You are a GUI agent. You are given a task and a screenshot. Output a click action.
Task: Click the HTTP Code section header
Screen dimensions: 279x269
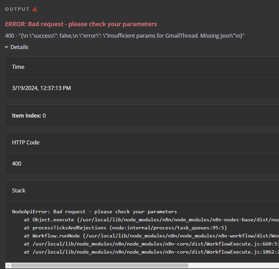(x=26, y=142)
